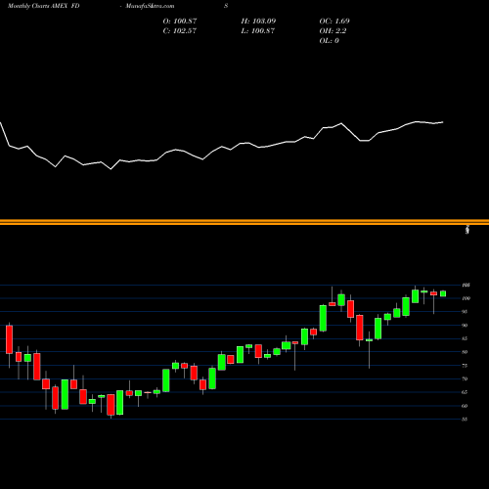
Task: Select the first red candlestick at chart start
Action: (9, 339)
